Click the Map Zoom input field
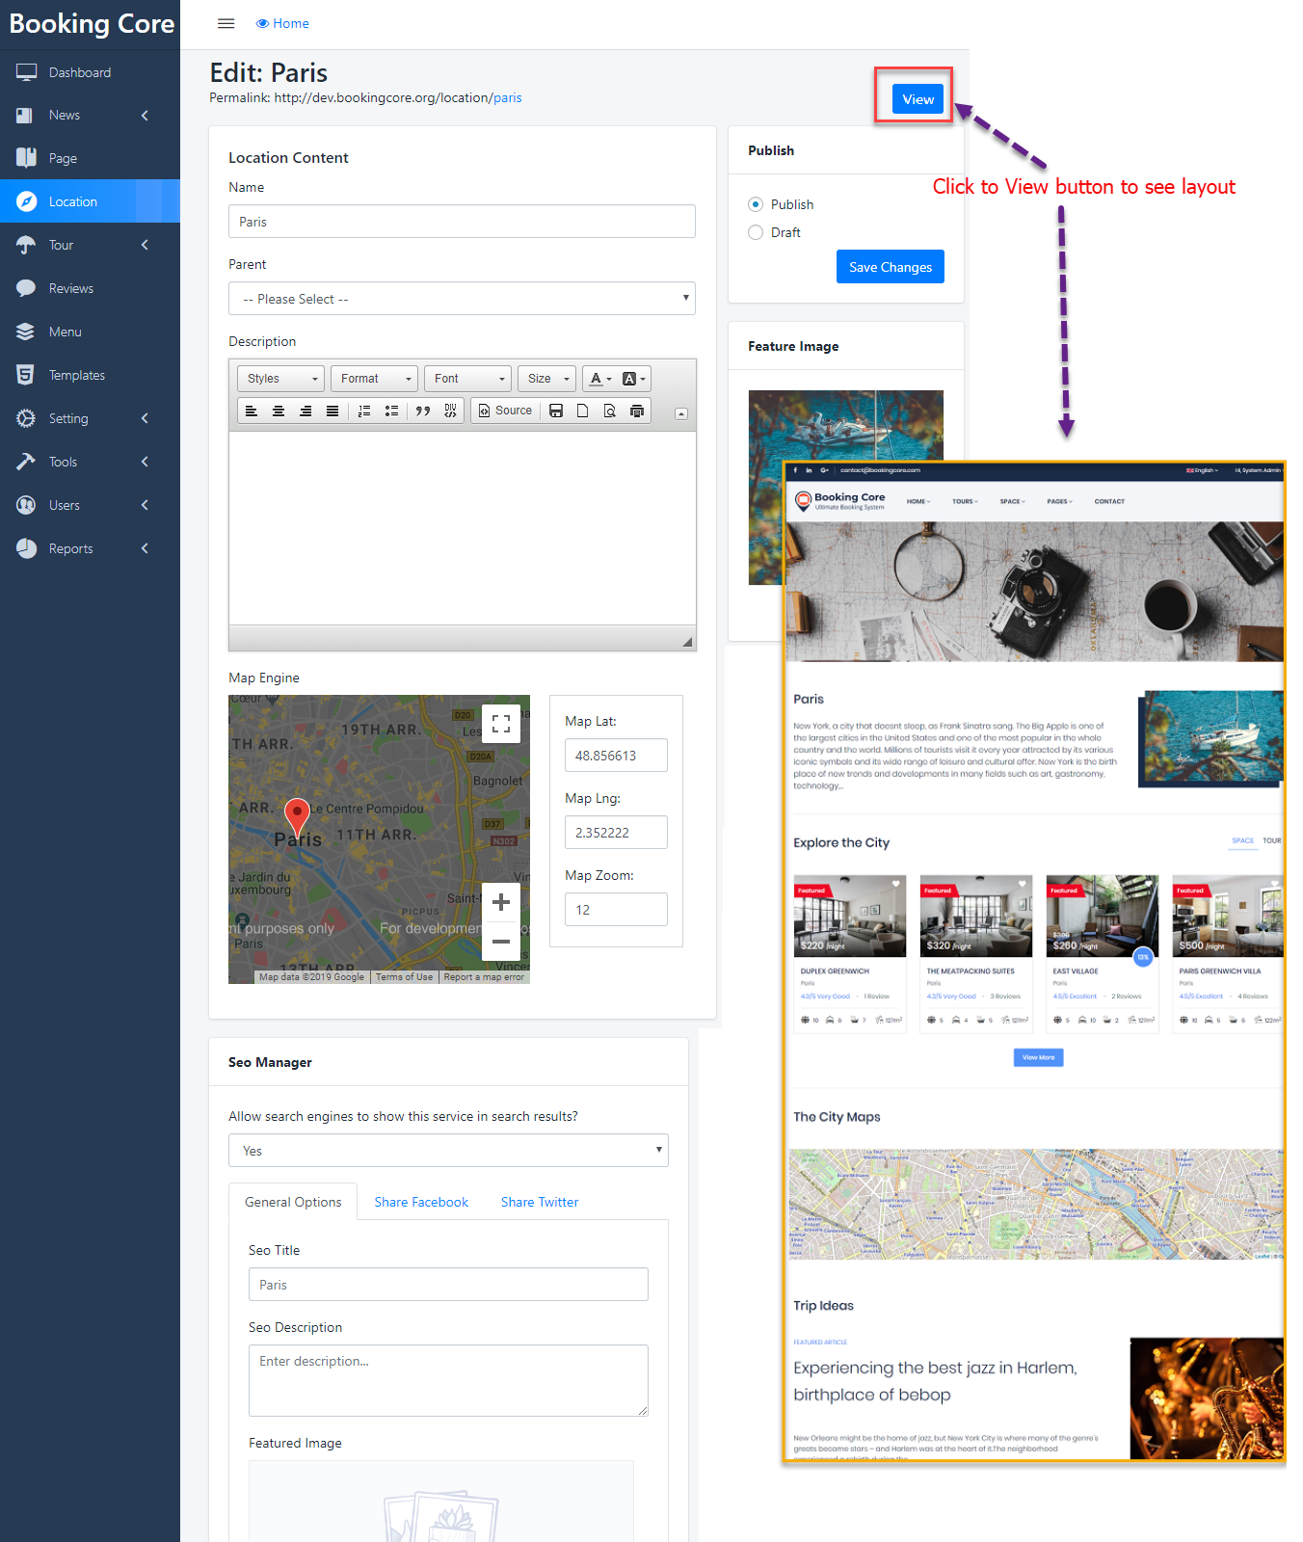Viewport: 1303px width, 1542px height. pyautogui.click(x=616, y=910)
